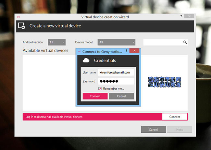Close the Connect to Genymotion dialog
Image resolution: width=211 pixels, height=150 pixels.
click(134, 51)
